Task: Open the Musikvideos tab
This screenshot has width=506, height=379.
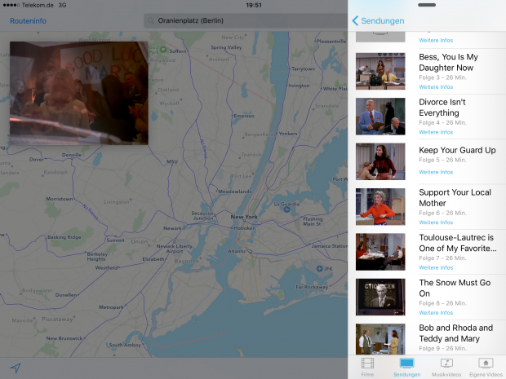Action: (446, 366)
